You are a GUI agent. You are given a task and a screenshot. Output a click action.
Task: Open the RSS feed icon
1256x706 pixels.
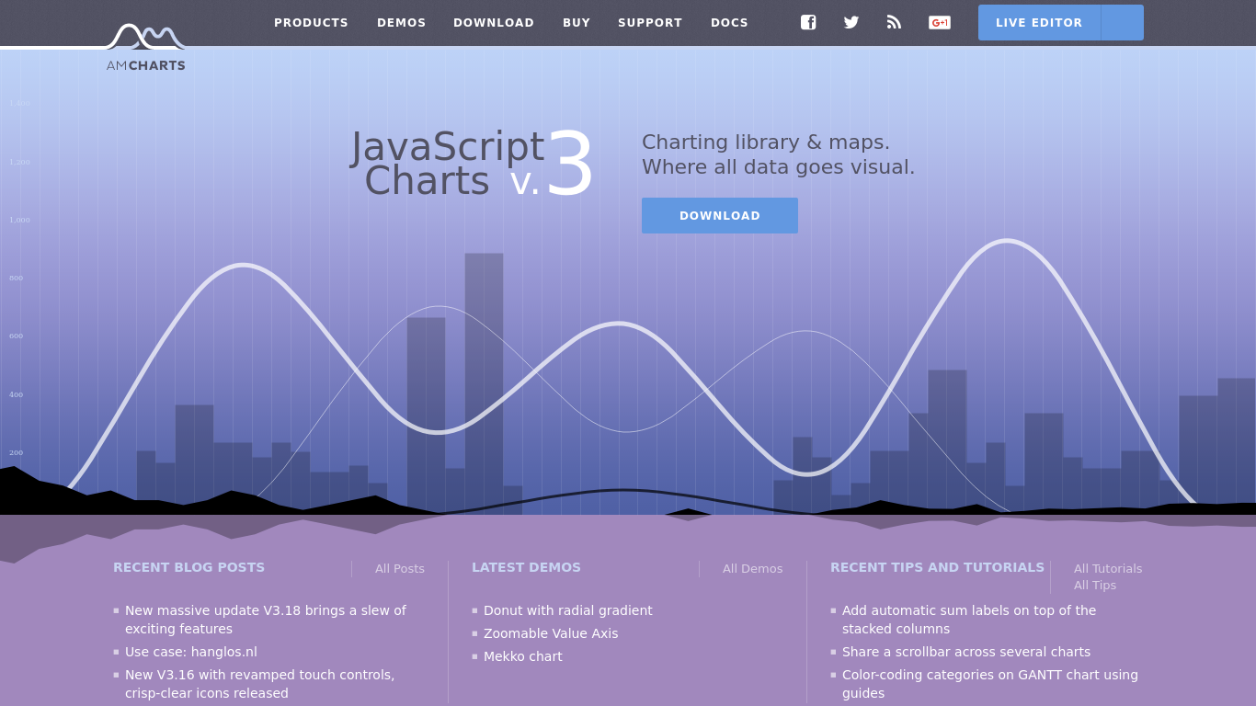(x=894, y=22)
